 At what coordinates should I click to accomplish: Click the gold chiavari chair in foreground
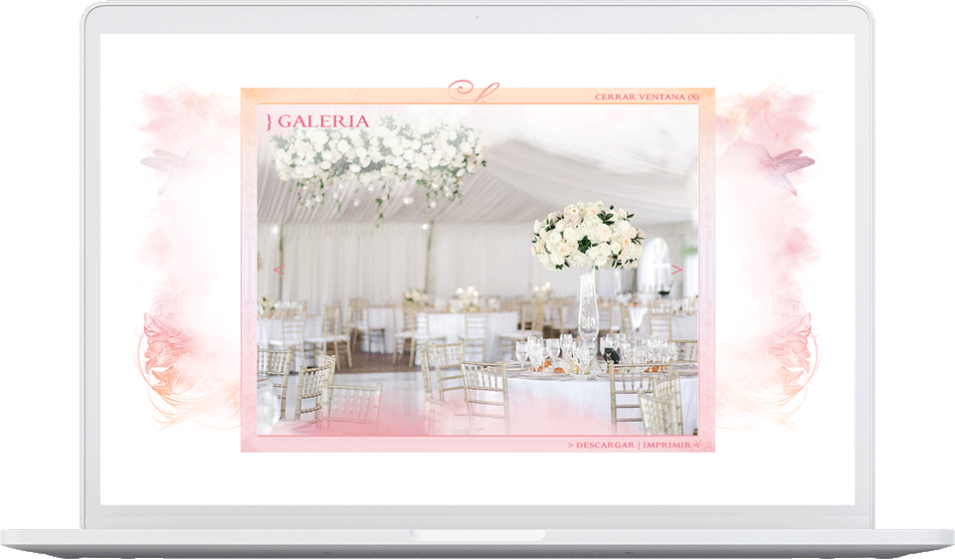click(x=487, y=393)
